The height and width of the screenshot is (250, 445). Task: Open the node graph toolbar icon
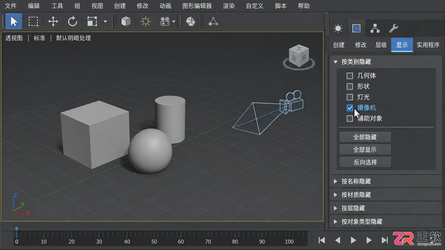tap(213, 21)
